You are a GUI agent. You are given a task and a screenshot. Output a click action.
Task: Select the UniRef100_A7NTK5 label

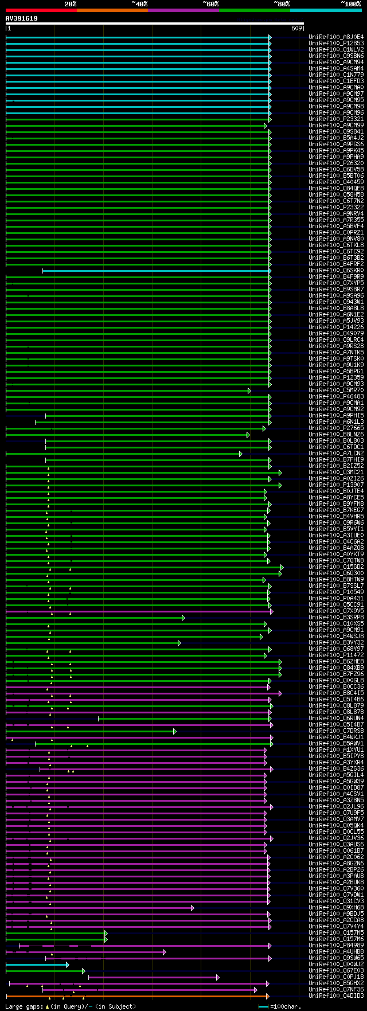(x=336, y=352)
